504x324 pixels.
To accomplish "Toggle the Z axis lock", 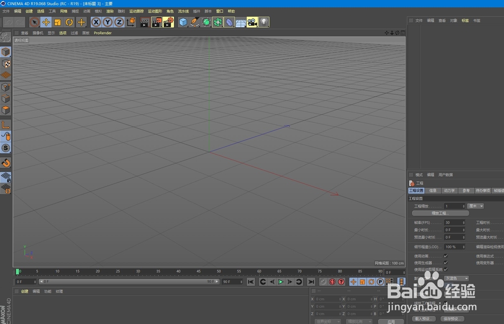I will (x=119, y=22).
